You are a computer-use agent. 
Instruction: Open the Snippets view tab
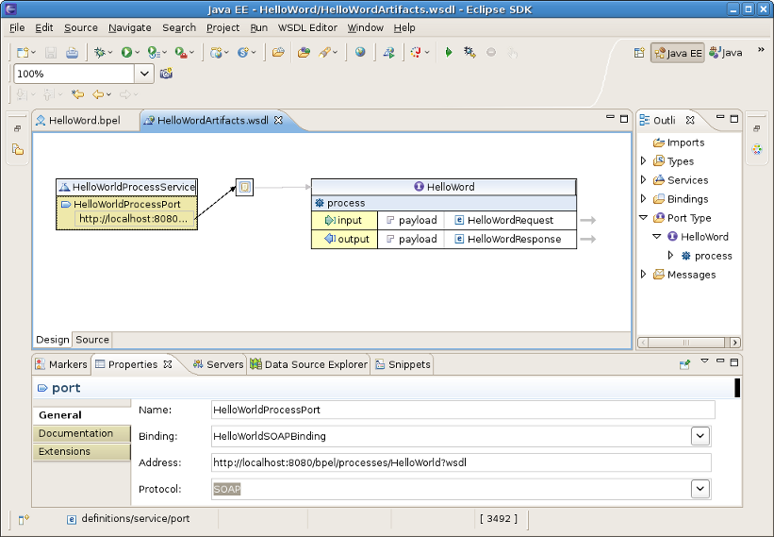pos(403,364)
